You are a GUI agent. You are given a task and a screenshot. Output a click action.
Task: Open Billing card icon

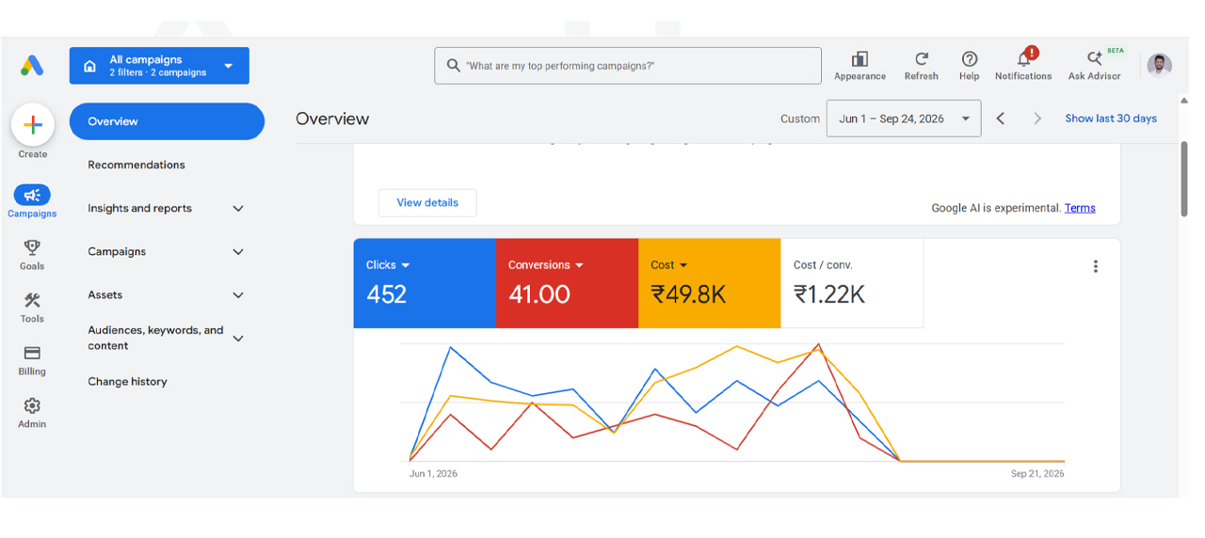pos(32,353)
